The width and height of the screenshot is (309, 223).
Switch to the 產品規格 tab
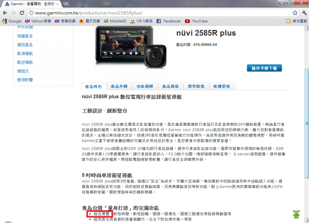coord(170,86)
